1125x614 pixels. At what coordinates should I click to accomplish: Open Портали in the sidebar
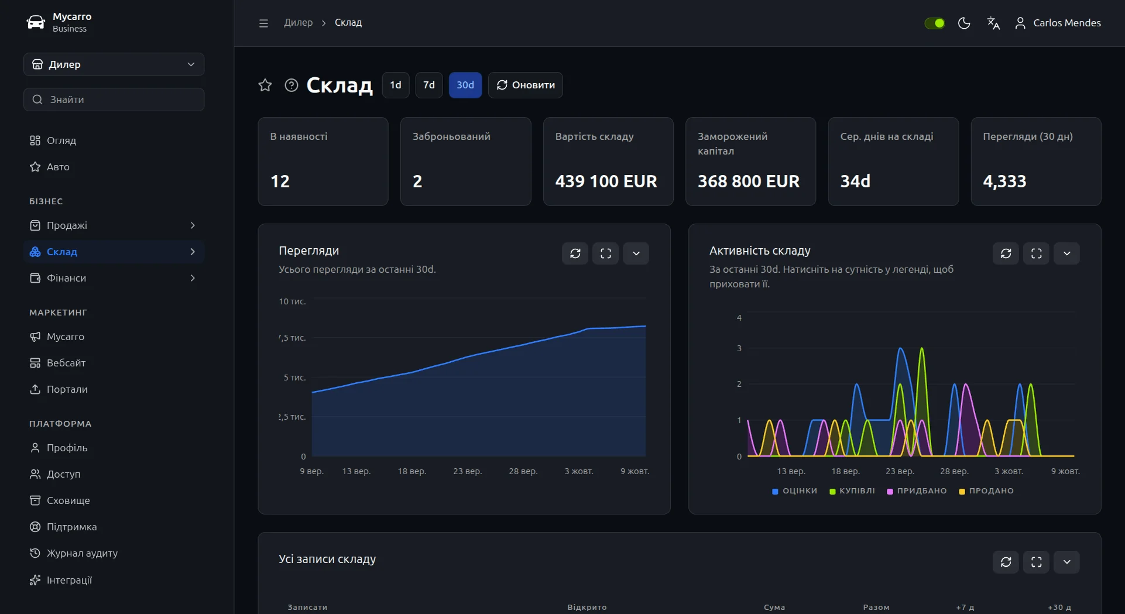tap(114, 389)
